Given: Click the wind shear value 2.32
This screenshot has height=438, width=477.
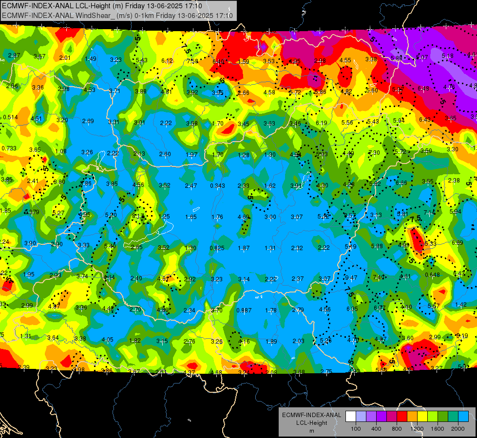Looking at the screenshot, I should pyautogui.click(x=297, y=248).
